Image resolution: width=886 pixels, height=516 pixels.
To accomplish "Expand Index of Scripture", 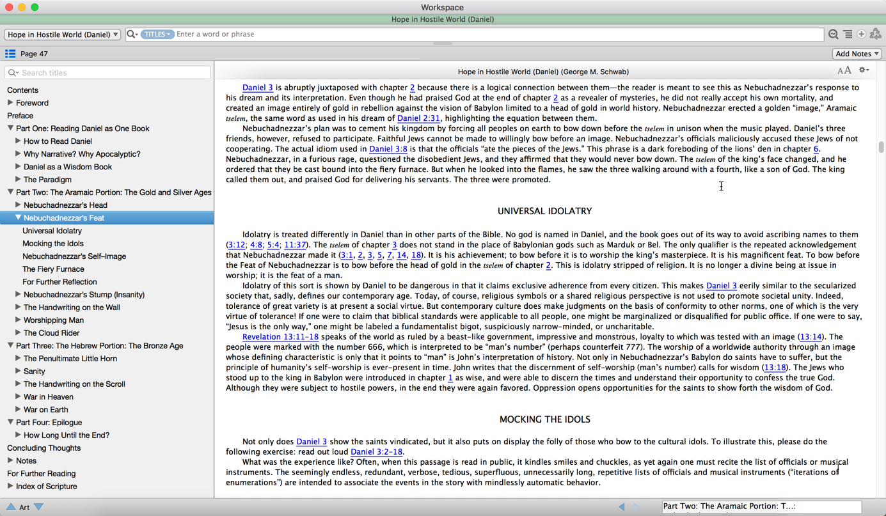I will click(10, 487).
